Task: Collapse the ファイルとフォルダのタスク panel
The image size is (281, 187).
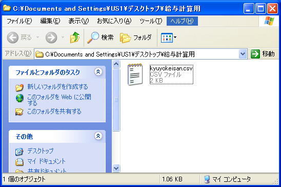Action: tap(98, 72)
